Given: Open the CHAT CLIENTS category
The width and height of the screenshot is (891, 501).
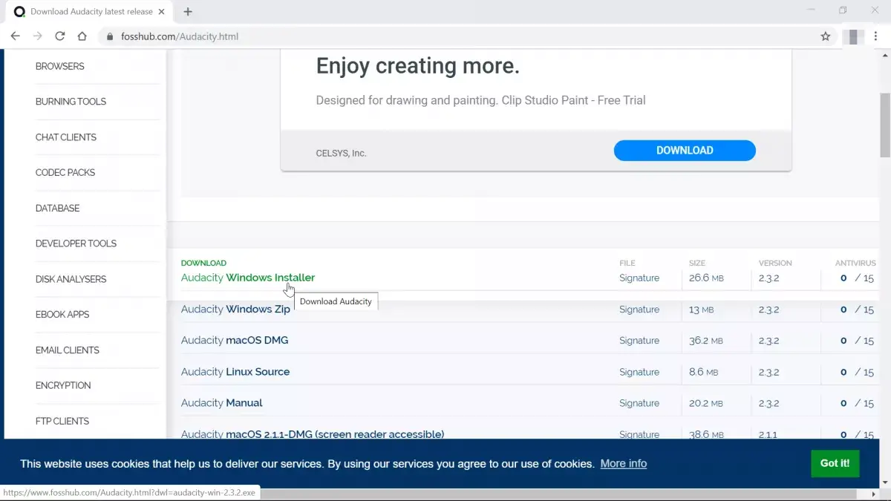Looking at the screenshot, I should point(66,137).
